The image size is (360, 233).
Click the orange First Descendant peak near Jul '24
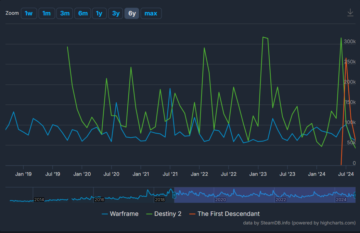tap(346, 58)
